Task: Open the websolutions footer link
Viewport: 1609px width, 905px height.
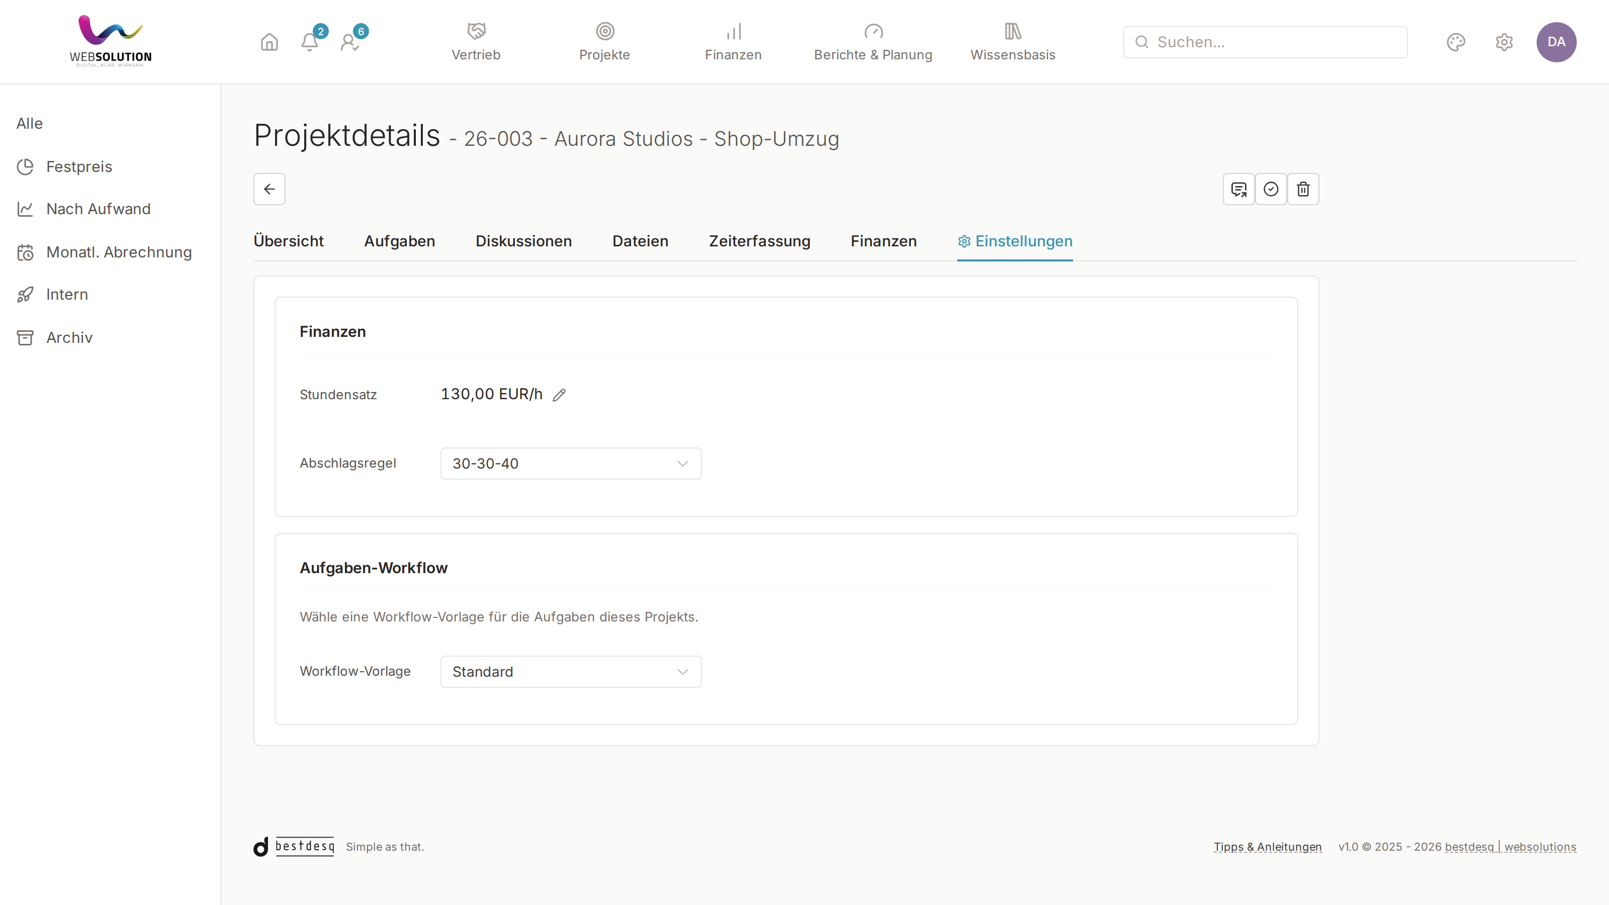Action: coord(1540,846)
